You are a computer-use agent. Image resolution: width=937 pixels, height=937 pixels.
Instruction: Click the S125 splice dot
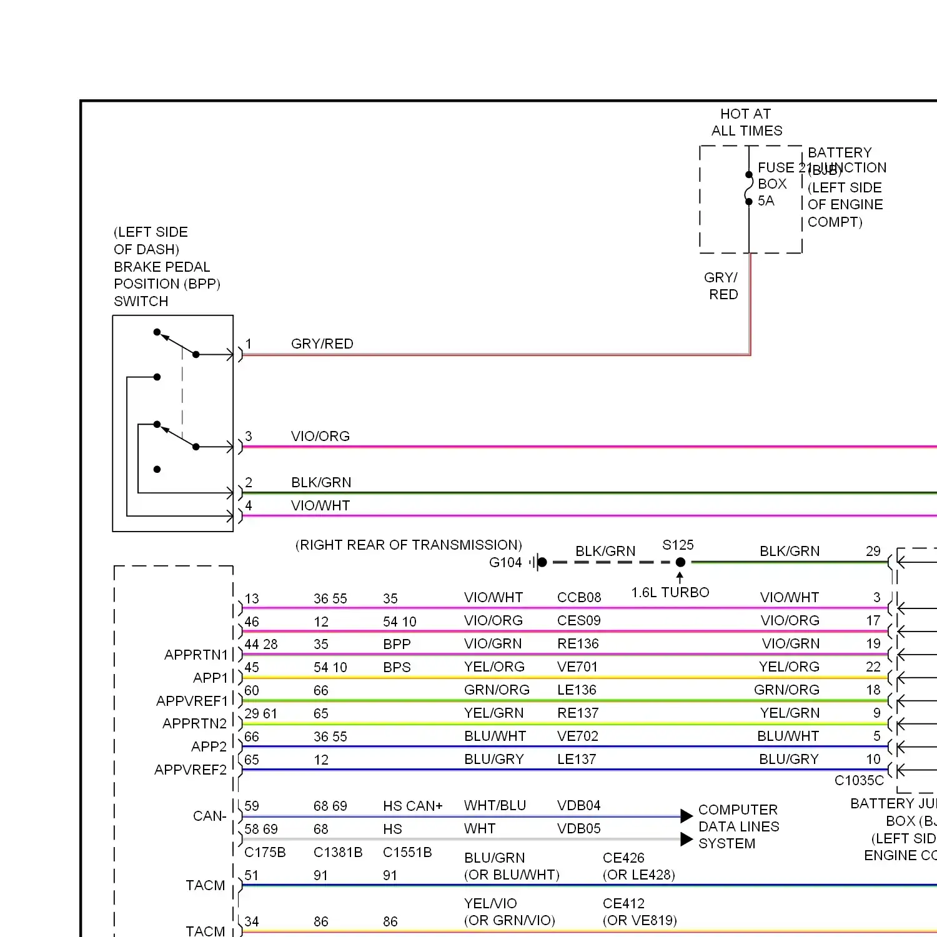[x=681, y=562]
